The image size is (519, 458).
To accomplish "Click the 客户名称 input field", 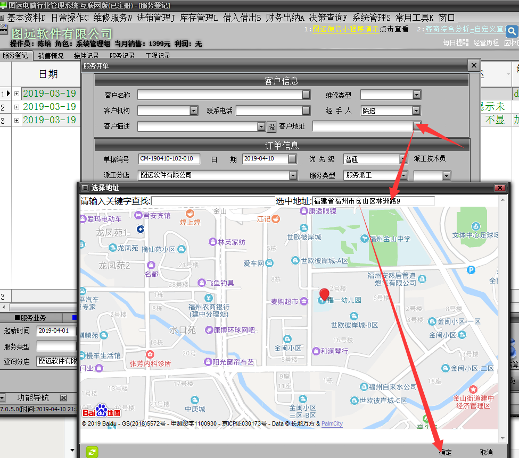I will coord(220,95).
